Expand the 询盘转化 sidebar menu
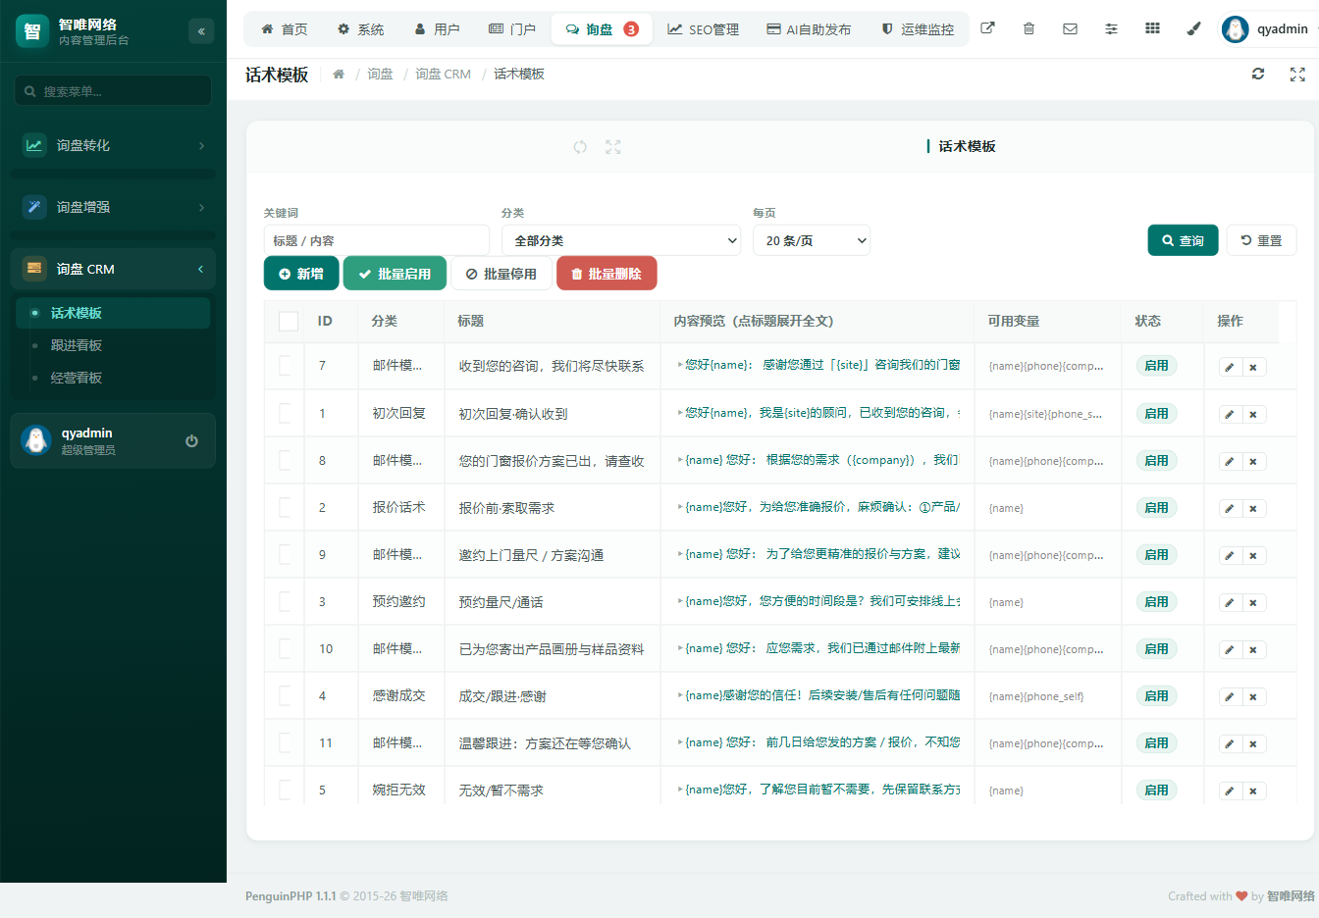Screen dimensions: 1319x918 [113, 145]
